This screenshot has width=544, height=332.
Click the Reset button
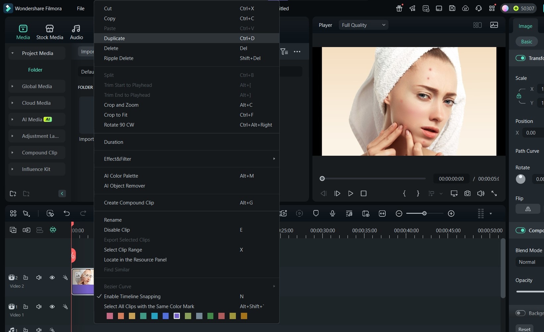[x=524, y=329]
